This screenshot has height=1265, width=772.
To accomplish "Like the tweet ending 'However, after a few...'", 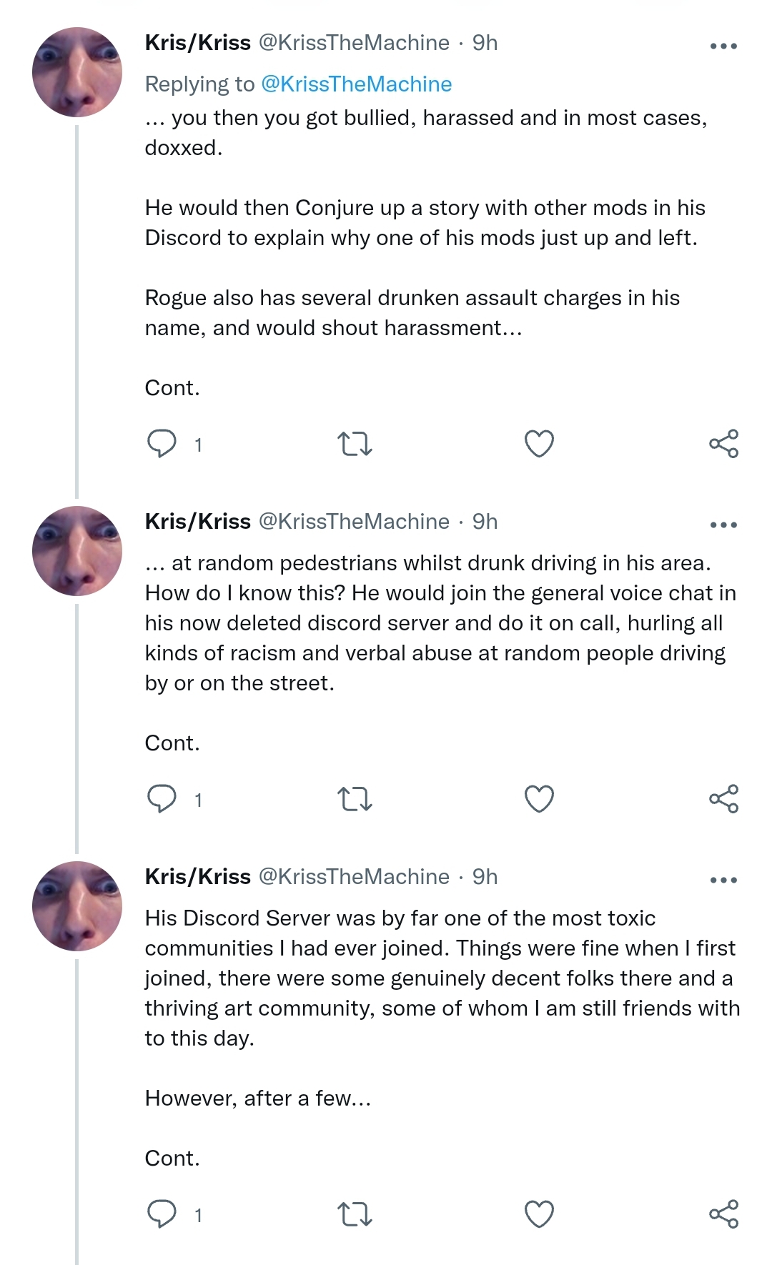I will click(539, 1214).
